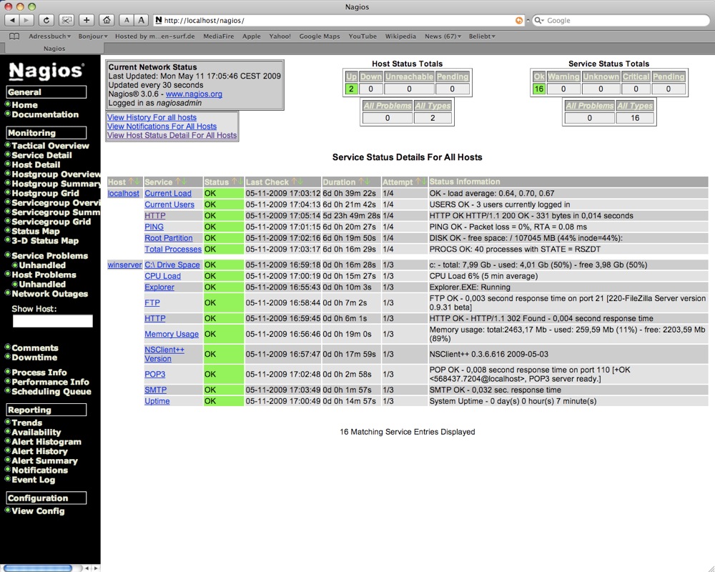Open the Apple bookmark
The image size is (715, 572).
point(251,36)
